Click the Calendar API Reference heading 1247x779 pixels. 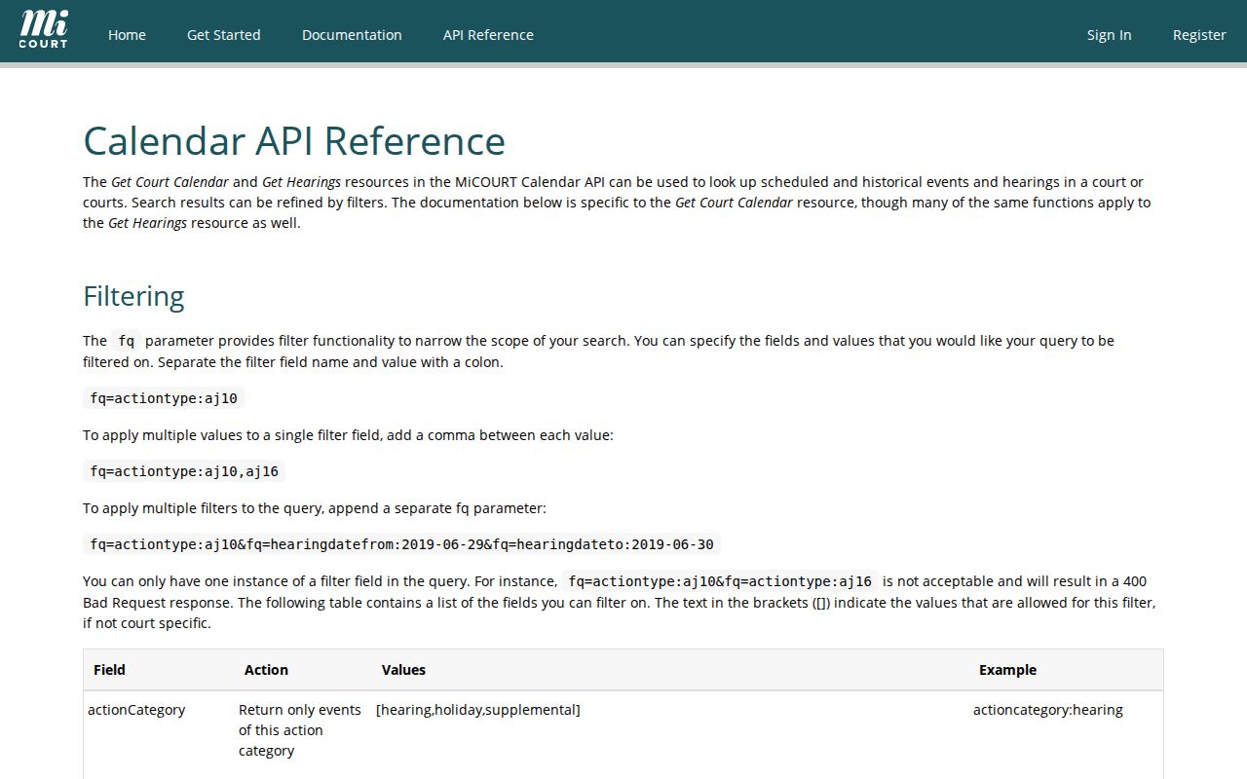coord(294,141)
